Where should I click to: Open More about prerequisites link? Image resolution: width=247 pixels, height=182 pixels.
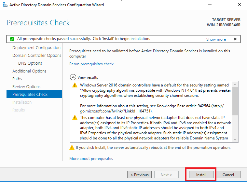(x=91, y=159)
